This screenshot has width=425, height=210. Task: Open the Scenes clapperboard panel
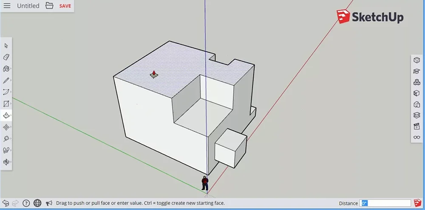tap(416, 126)
